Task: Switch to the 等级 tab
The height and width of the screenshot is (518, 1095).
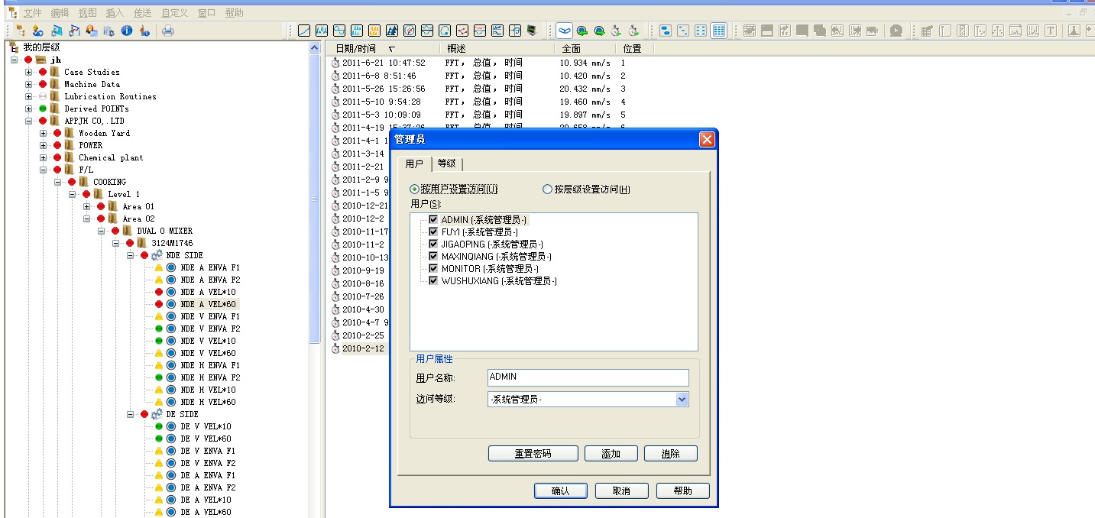Action: pos(447,163)
